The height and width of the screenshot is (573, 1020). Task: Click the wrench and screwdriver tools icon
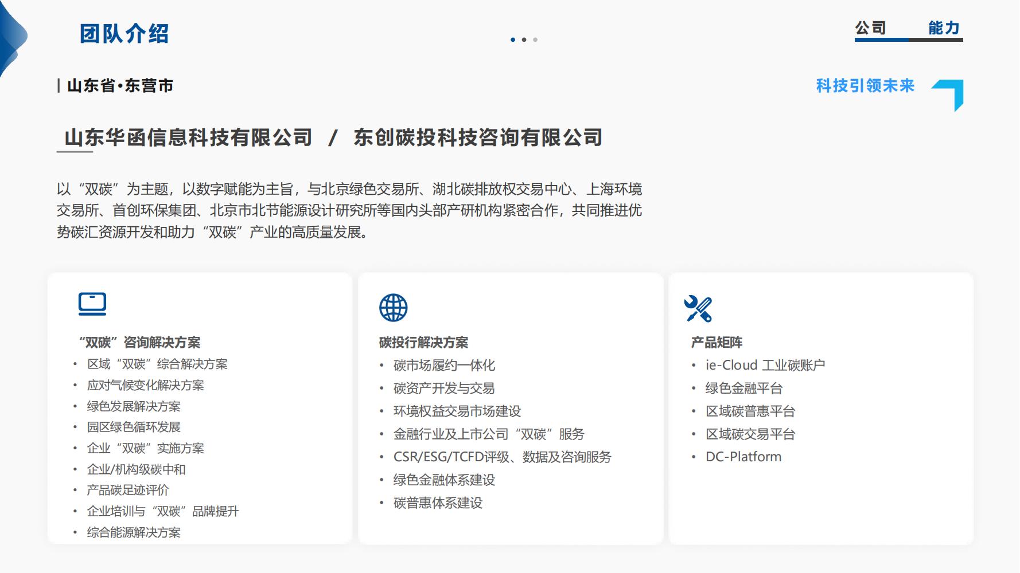pos(698,309)
